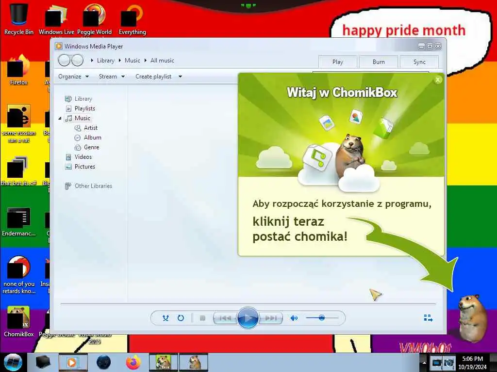The width and height of the screenshot is (497, 372).
Task: Expand the arrow before Music breadcrumb
Action: pos(120,60)
